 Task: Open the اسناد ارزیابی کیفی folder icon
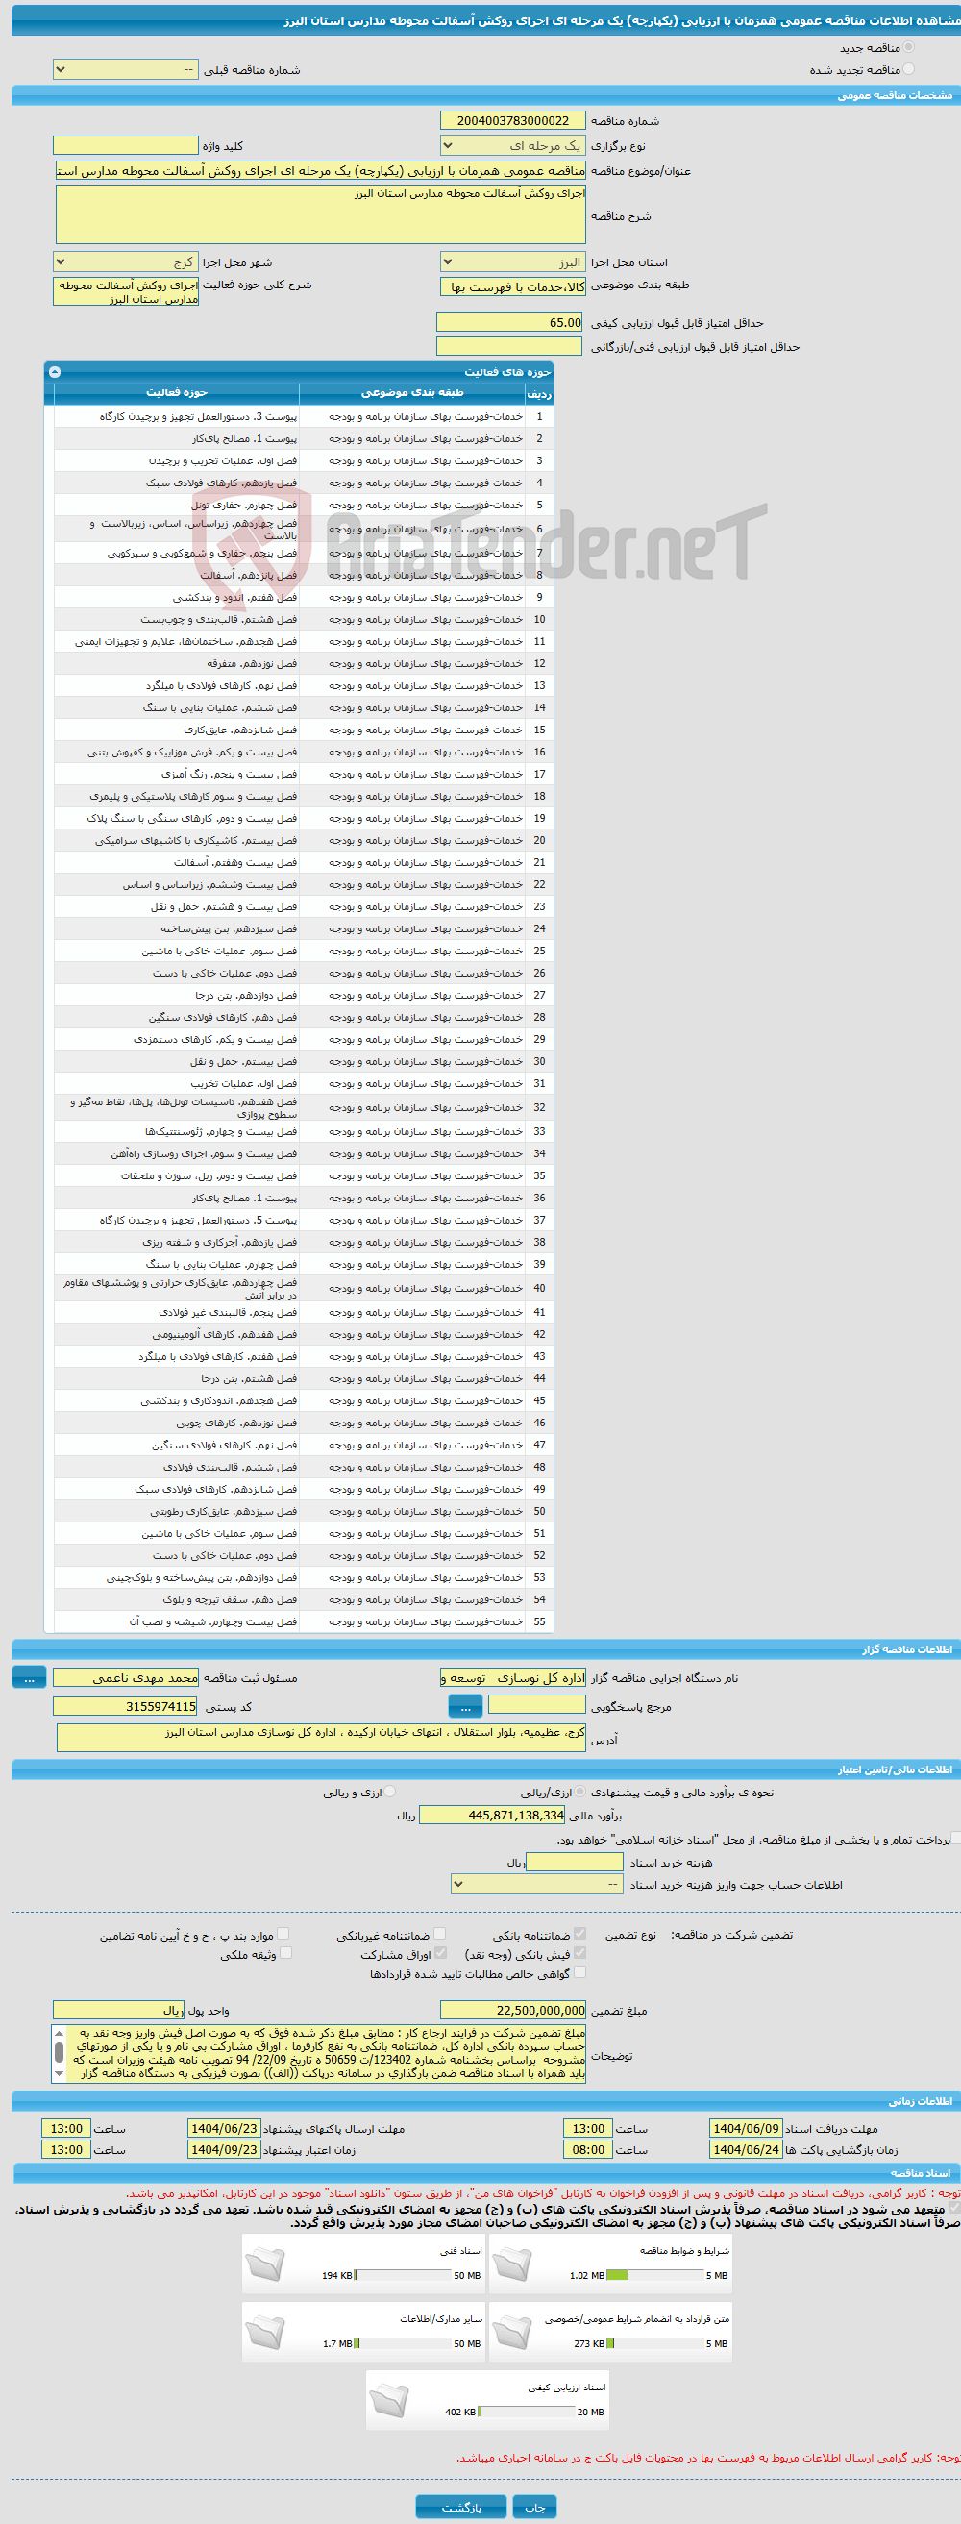pos(389,2400)
